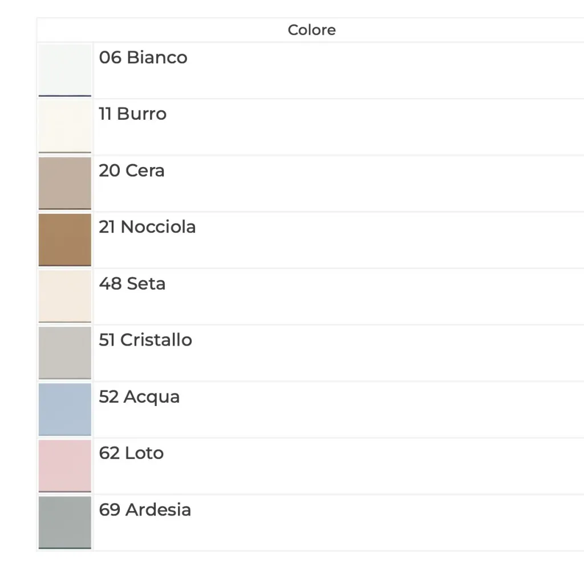584x564 pixels.
Task: Click the 20 Cera label text
Action: tap(132, 171)
